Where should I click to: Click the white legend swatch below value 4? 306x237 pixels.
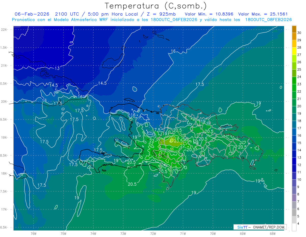tap(294, 227)
